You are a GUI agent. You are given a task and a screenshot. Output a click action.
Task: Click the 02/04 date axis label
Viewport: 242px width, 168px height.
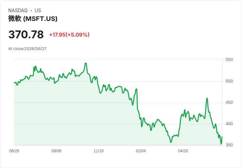coord(141,151)
